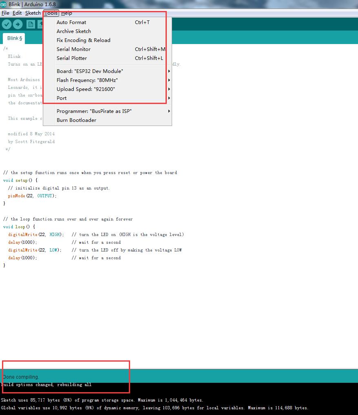Screen dimensions: 358x415
Task: Select Archive Sketch in the Tools menu
Action: 107,31
